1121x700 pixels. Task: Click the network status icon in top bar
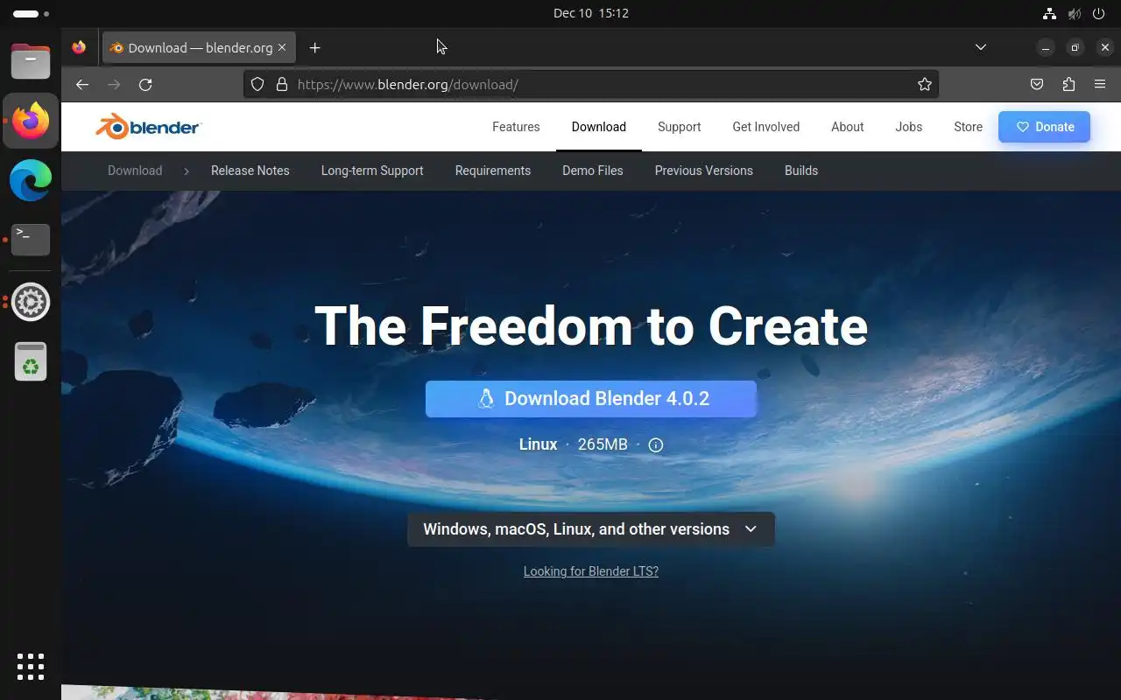click(1049, 13)
